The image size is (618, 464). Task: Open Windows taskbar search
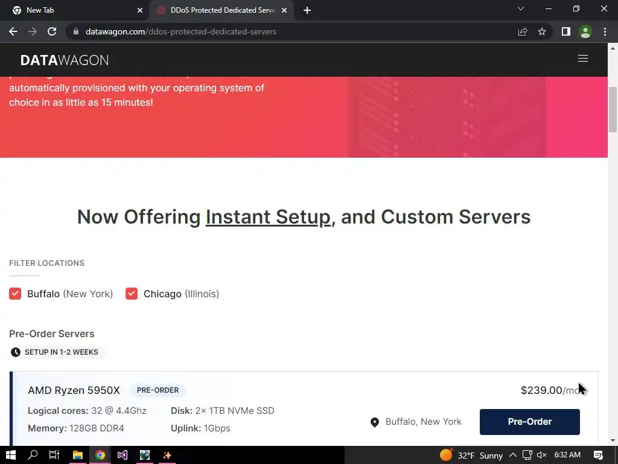[33, 456]
